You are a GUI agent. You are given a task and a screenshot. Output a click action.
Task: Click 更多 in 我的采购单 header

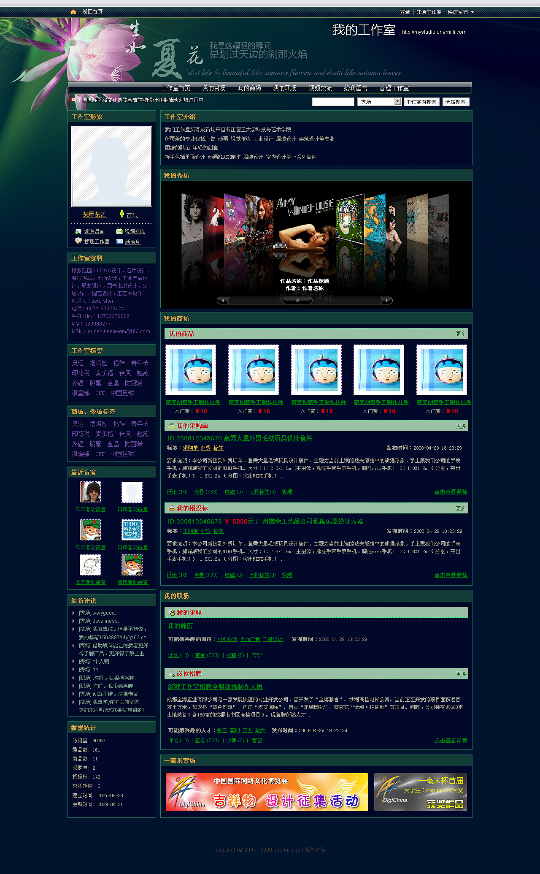point(461,426)
